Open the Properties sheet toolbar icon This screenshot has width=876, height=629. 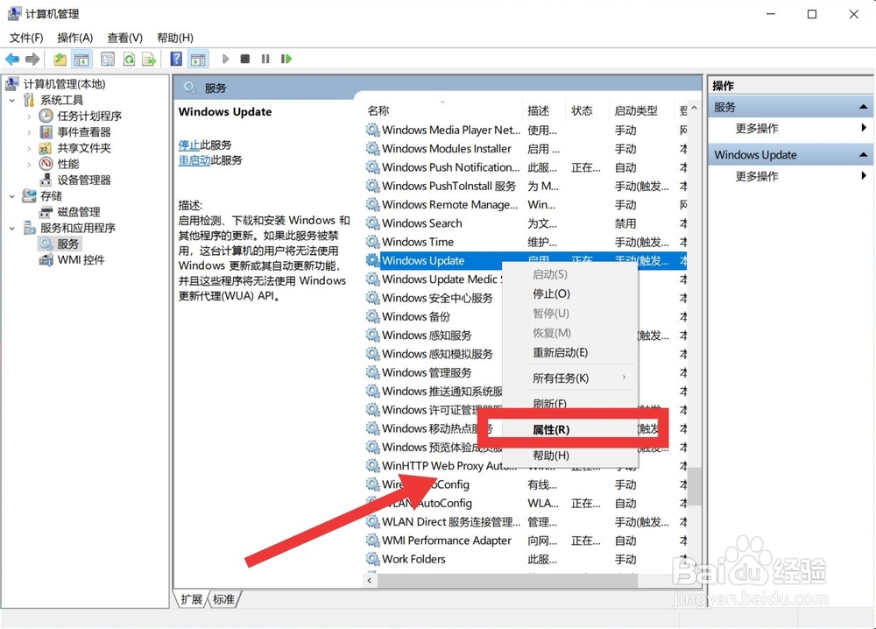tap(107, 59)
